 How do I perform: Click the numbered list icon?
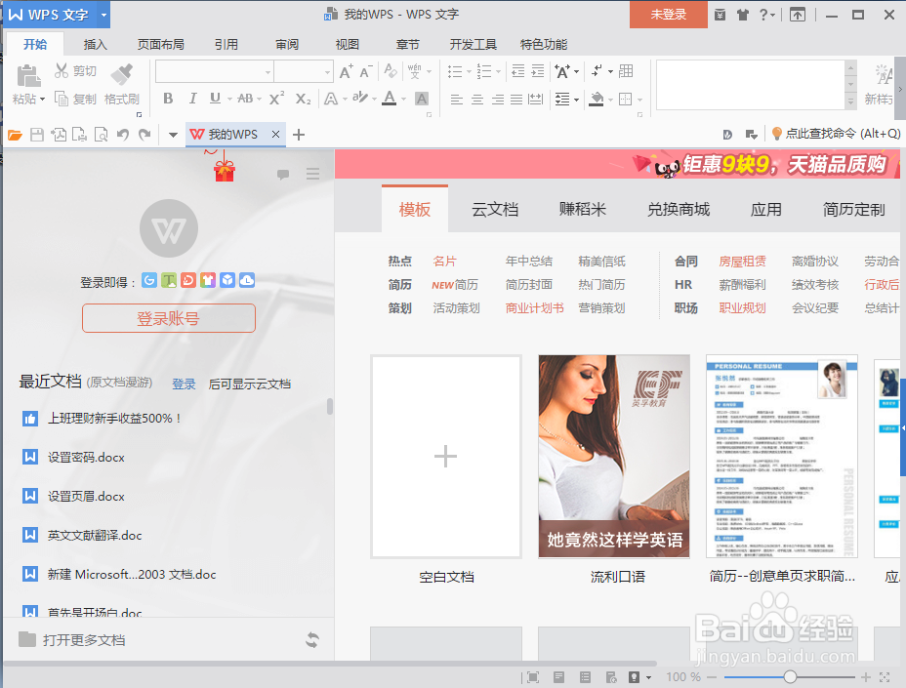click(x=485, y=71)
